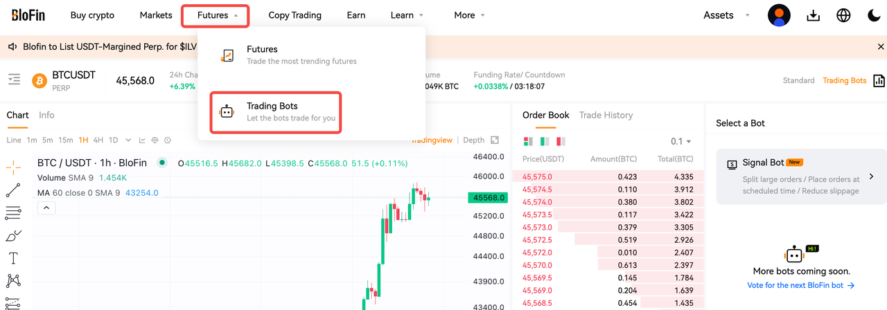Select the brush drawing tool
Image resolution: width=887 pixels, height=310 pixels.
click(x=13, y=236)
